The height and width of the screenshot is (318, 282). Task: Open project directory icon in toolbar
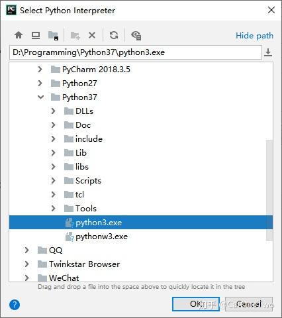pos(53,35)
